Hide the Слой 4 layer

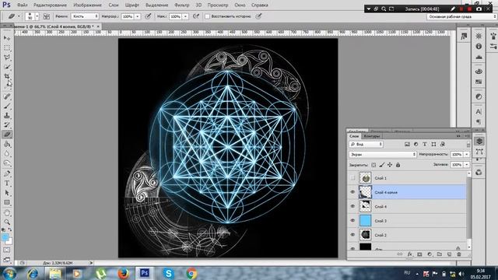(352, 206)
